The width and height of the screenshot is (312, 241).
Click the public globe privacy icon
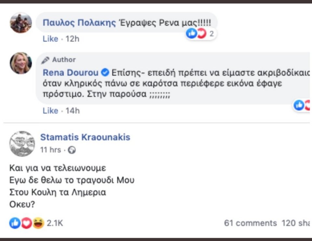[72, 150]
